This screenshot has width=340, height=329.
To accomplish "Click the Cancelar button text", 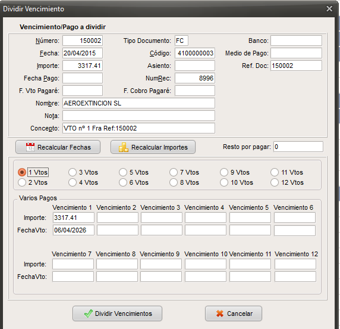I will click(240, 314).
